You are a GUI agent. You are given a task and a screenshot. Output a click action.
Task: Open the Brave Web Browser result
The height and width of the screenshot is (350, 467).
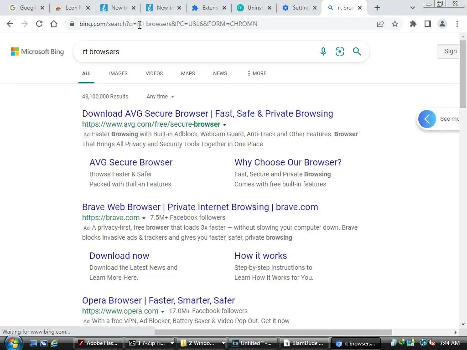[x=200, y=207]
